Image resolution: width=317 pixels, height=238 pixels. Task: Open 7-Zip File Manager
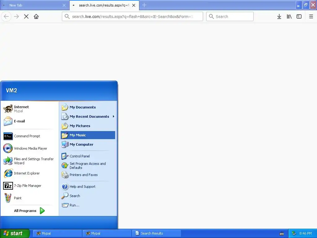click(x=29, y=186)
